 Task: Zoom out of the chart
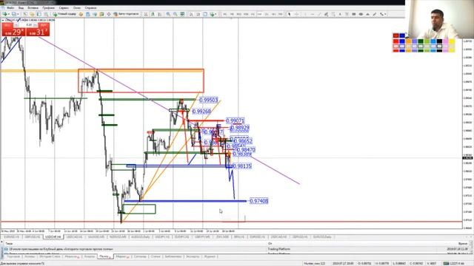coord(175,14)
